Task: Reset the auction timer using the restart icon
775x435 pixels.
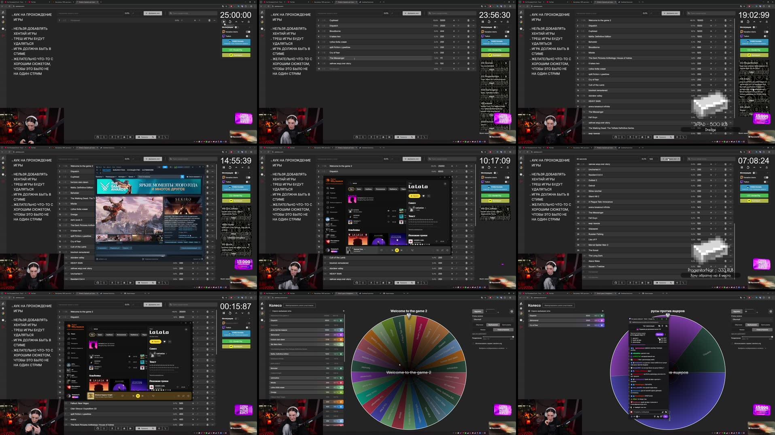Action: tap(230, 21)
